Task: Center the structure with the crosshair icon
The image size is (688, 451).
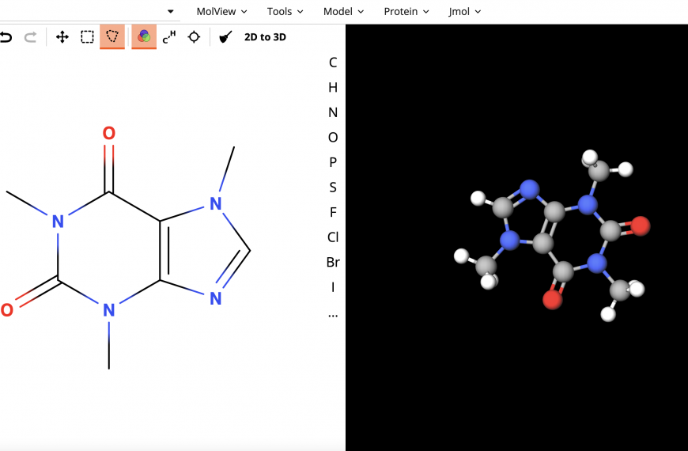Action: coord(194,37)
